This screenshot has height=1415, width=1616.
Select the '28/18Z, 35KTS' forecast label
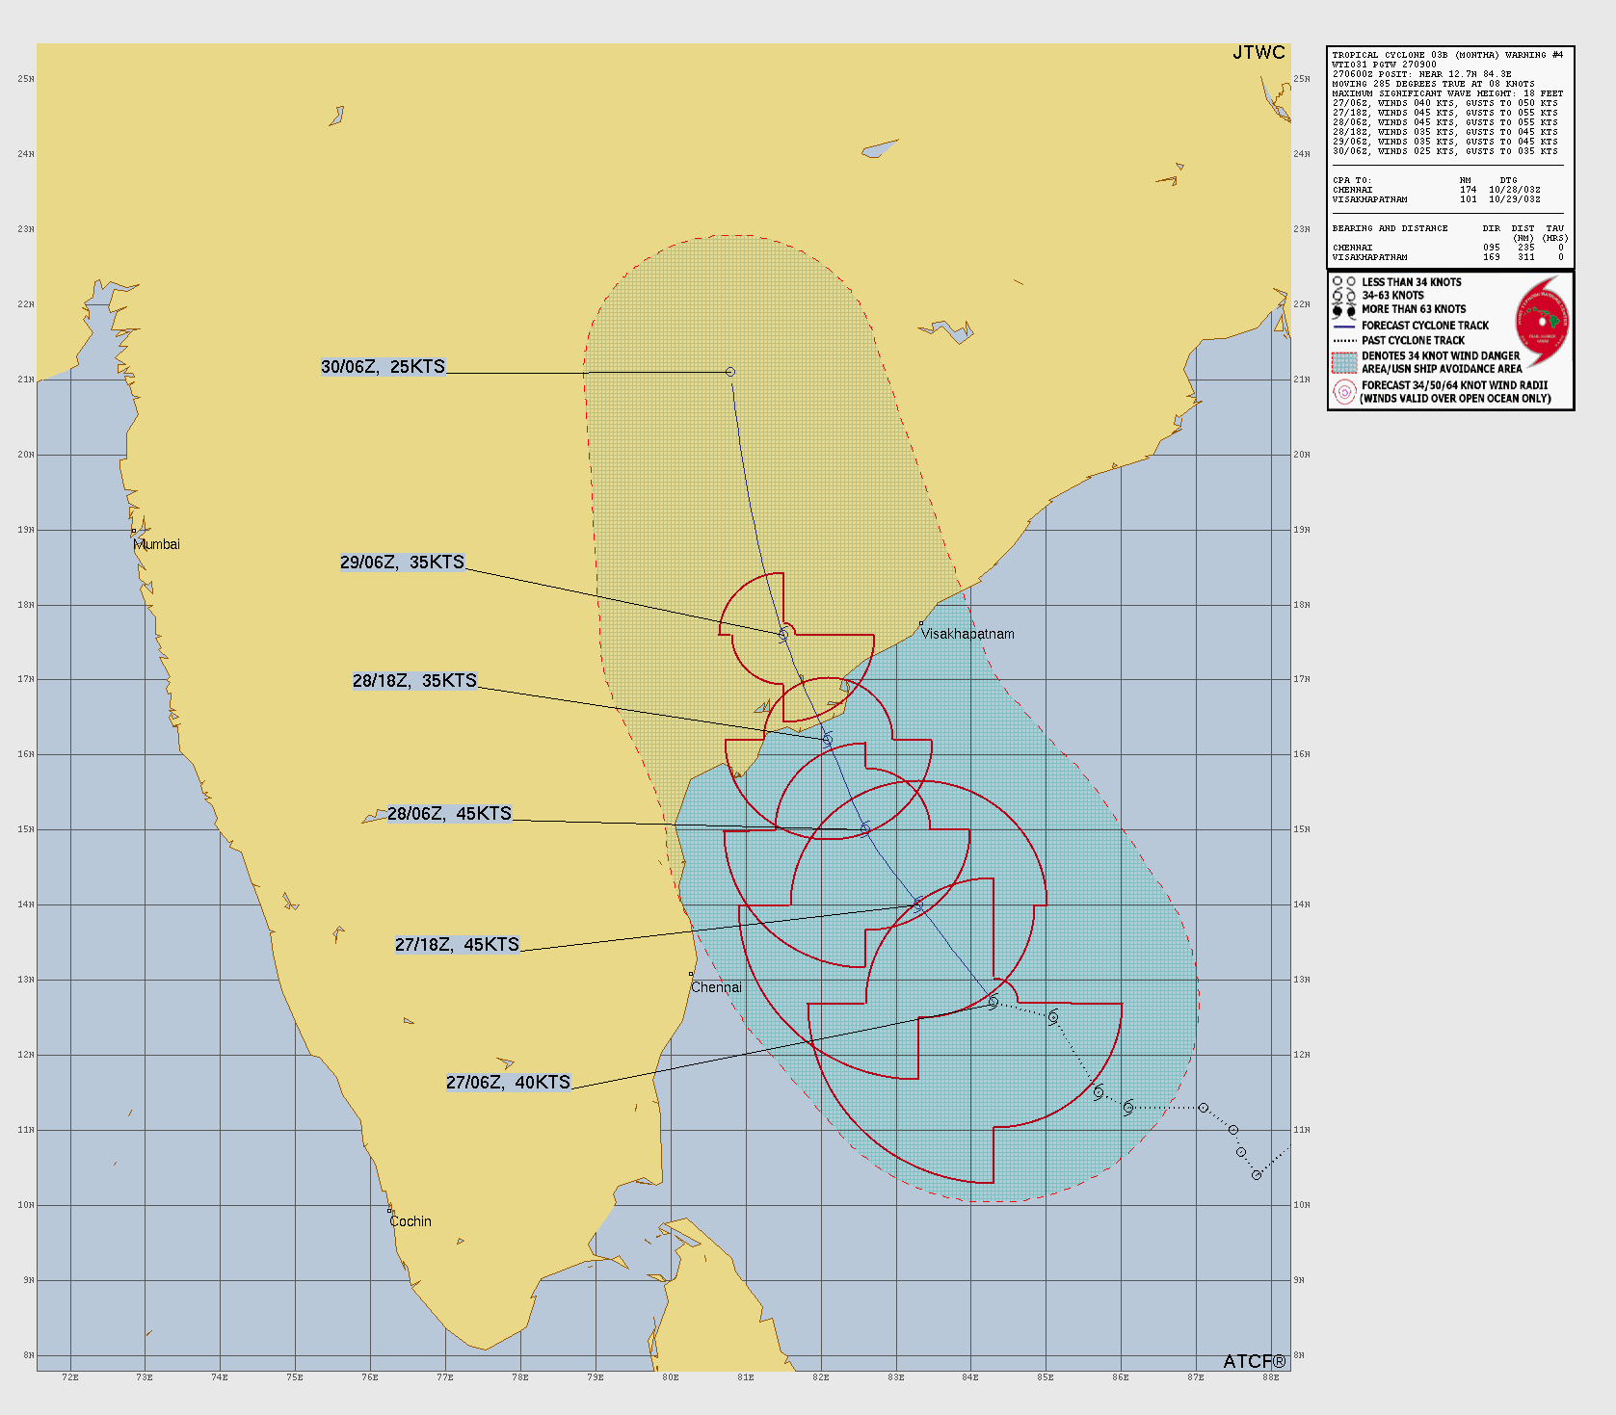414,681
